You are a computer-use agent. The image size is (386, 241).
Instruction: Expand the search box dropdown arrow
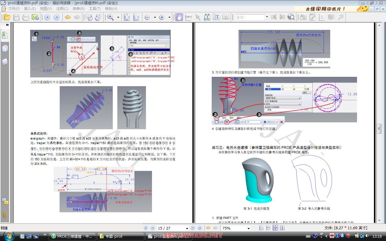click(x=267, y=17)
